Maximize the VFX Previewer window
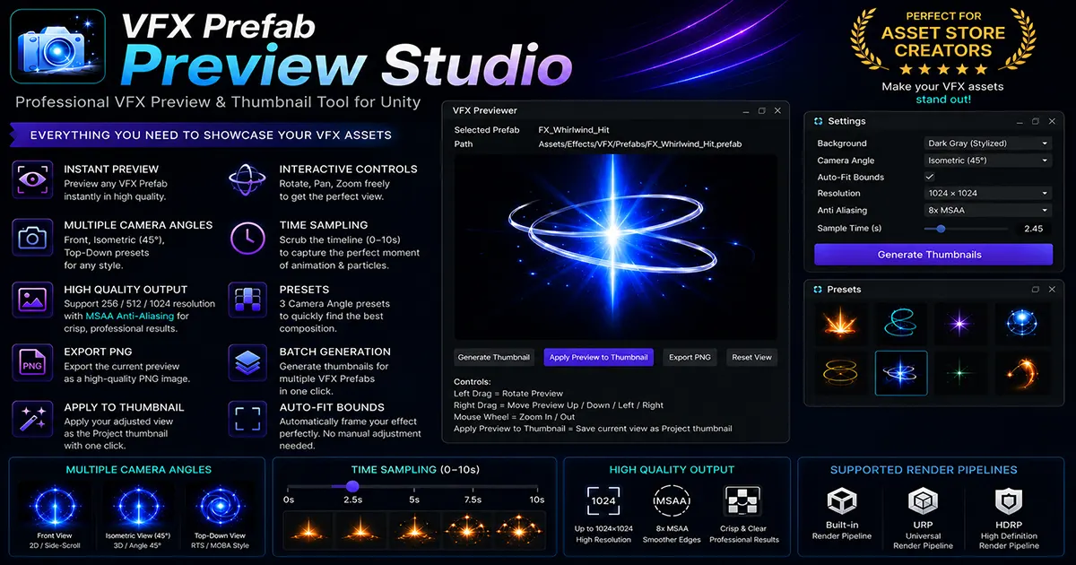Viewport: 1076px width, 565px height. point(761,110)
